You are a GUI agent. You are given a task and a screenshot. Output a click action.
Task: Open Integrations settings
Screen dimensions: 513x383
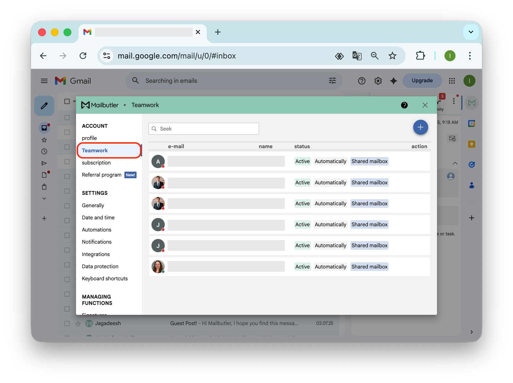coord(96,254)
